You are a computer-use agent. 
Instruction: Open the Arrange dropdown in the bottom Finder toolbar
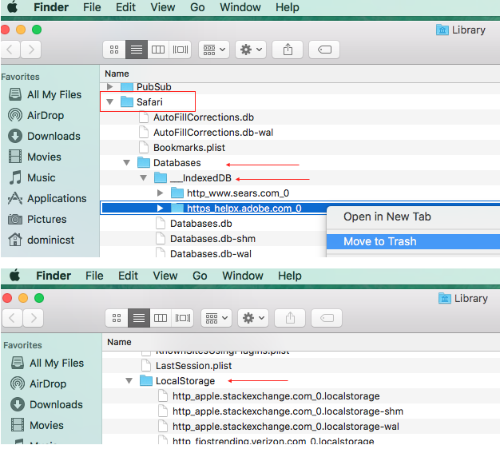216,318
